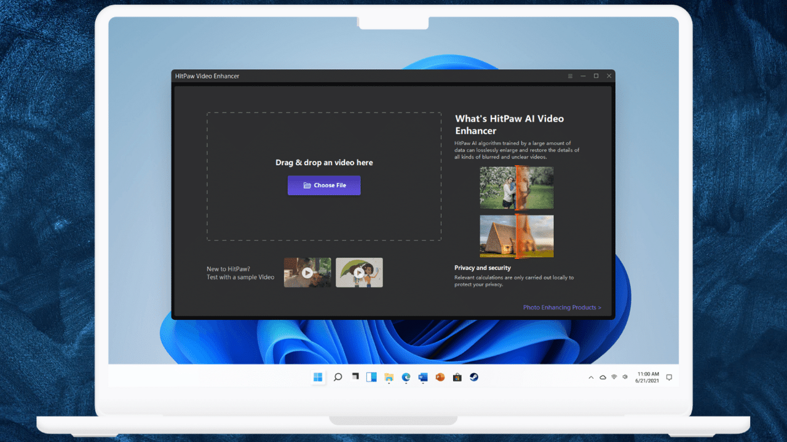
Task: Open the Photo Enhancing Products link
Action: click(x=562, y=308)
